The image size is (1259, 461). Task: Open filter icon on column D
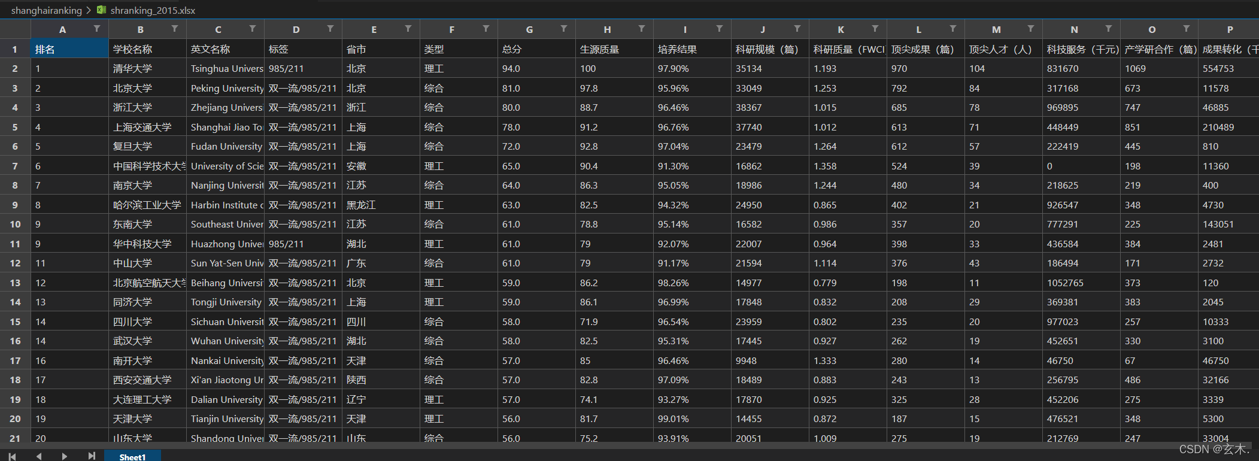pyautogui.click(x=330, y=29)
